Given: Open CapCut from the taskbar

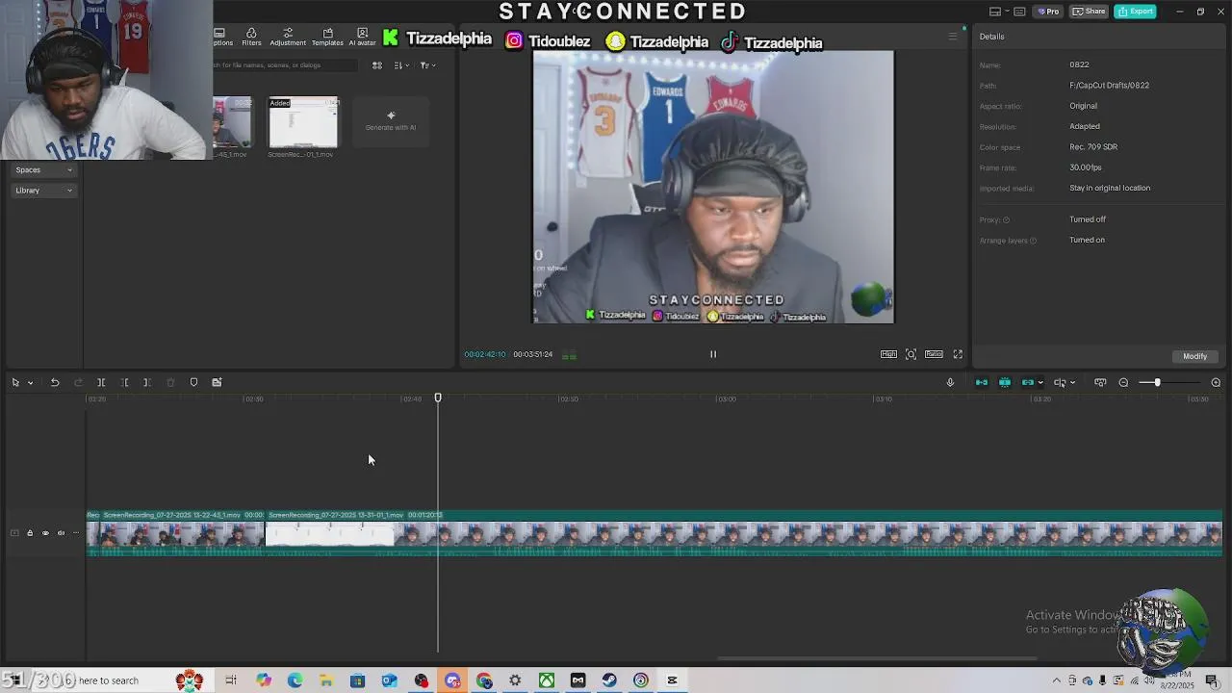Looking at the screenshot, I should pos(672,680).
